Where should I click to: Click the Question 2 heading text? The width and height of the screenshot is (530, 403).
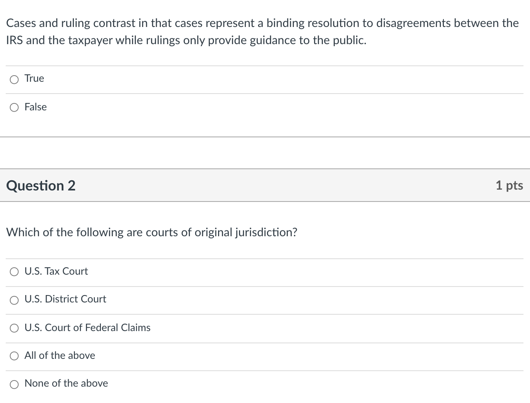point(40,186)
